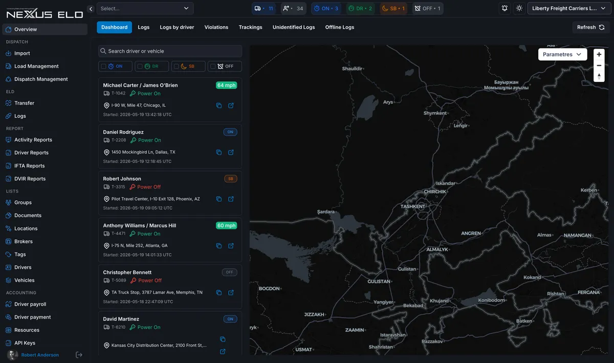Open Robert Johnson external link icon
Viewport: 614px width, 363px height.
pos(231,199)
